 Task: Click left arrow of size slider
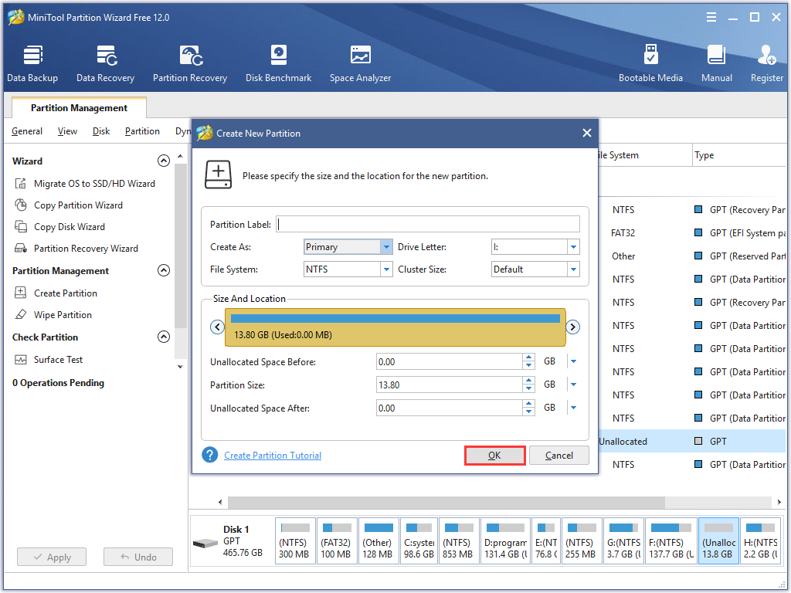[217, 327]
